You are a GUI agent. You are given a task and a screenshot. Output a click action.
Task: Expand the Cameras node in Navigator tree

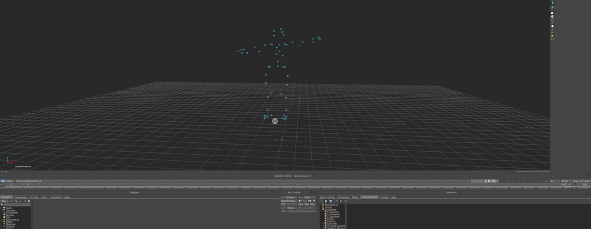pos(2,210)
